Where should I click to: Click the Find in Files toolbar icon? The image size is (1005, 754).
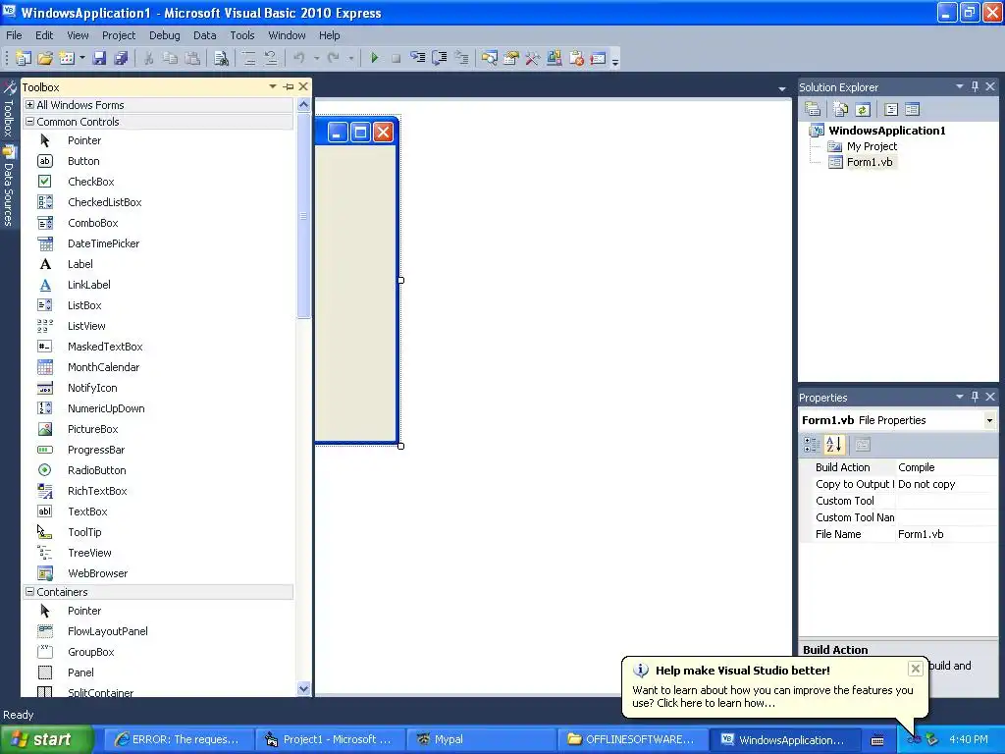pyautogui.click(x=221, y=58)
